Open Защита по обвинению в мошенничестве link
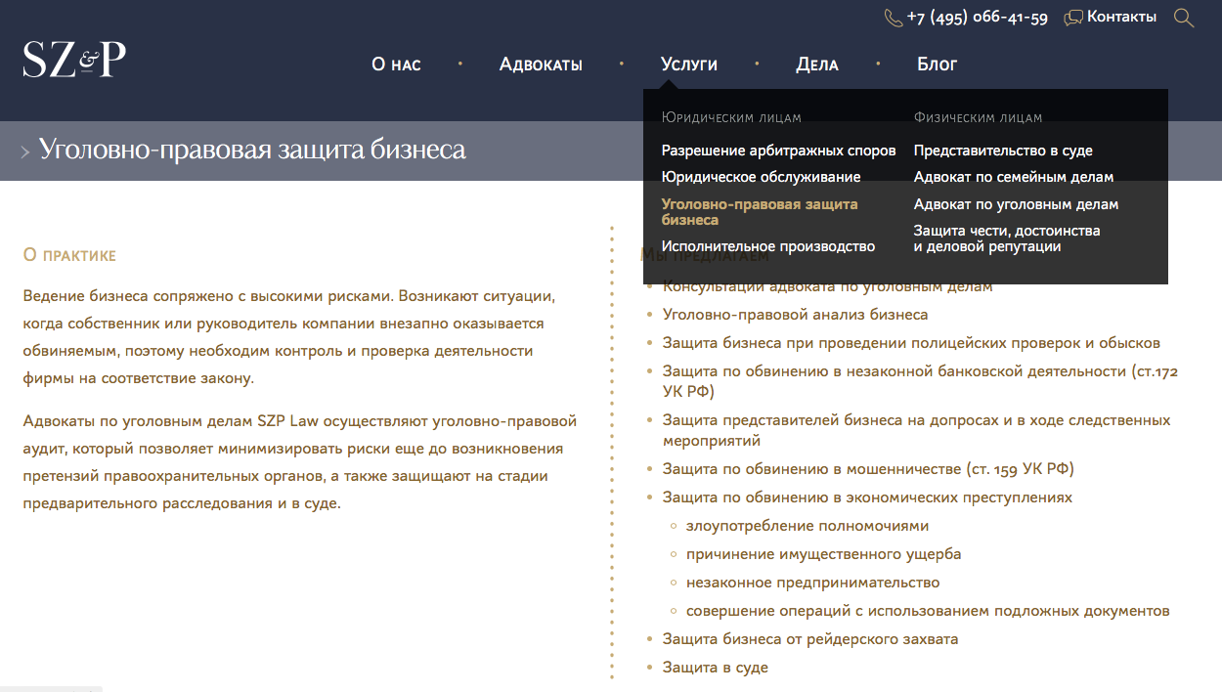The width and height of the screenshot is (1222, 692). (x=868, y=469)
